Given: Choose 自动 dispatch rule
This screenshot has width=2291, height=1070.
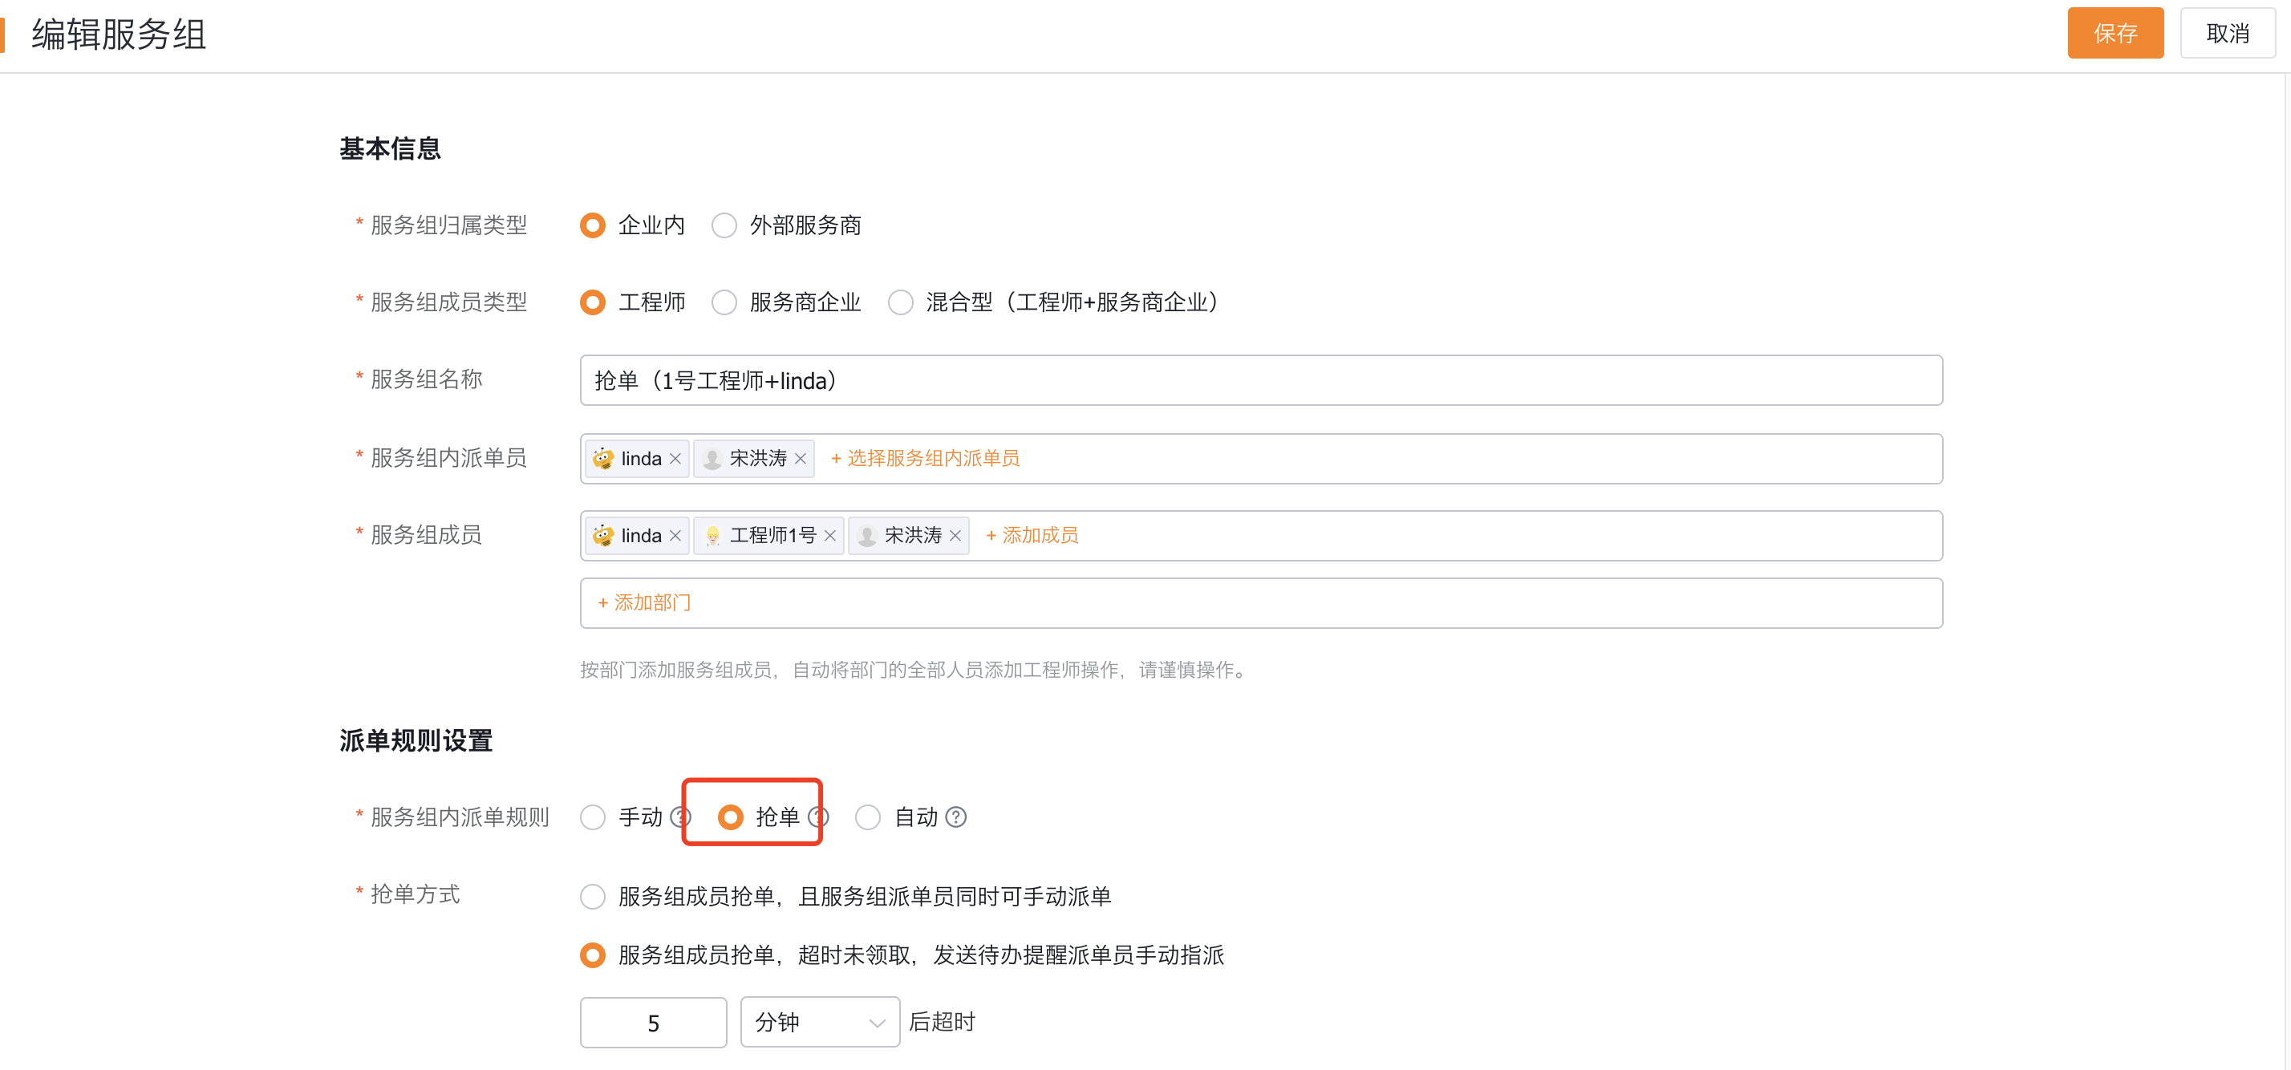Looking at the screenshot, I should tap(868, 817).
